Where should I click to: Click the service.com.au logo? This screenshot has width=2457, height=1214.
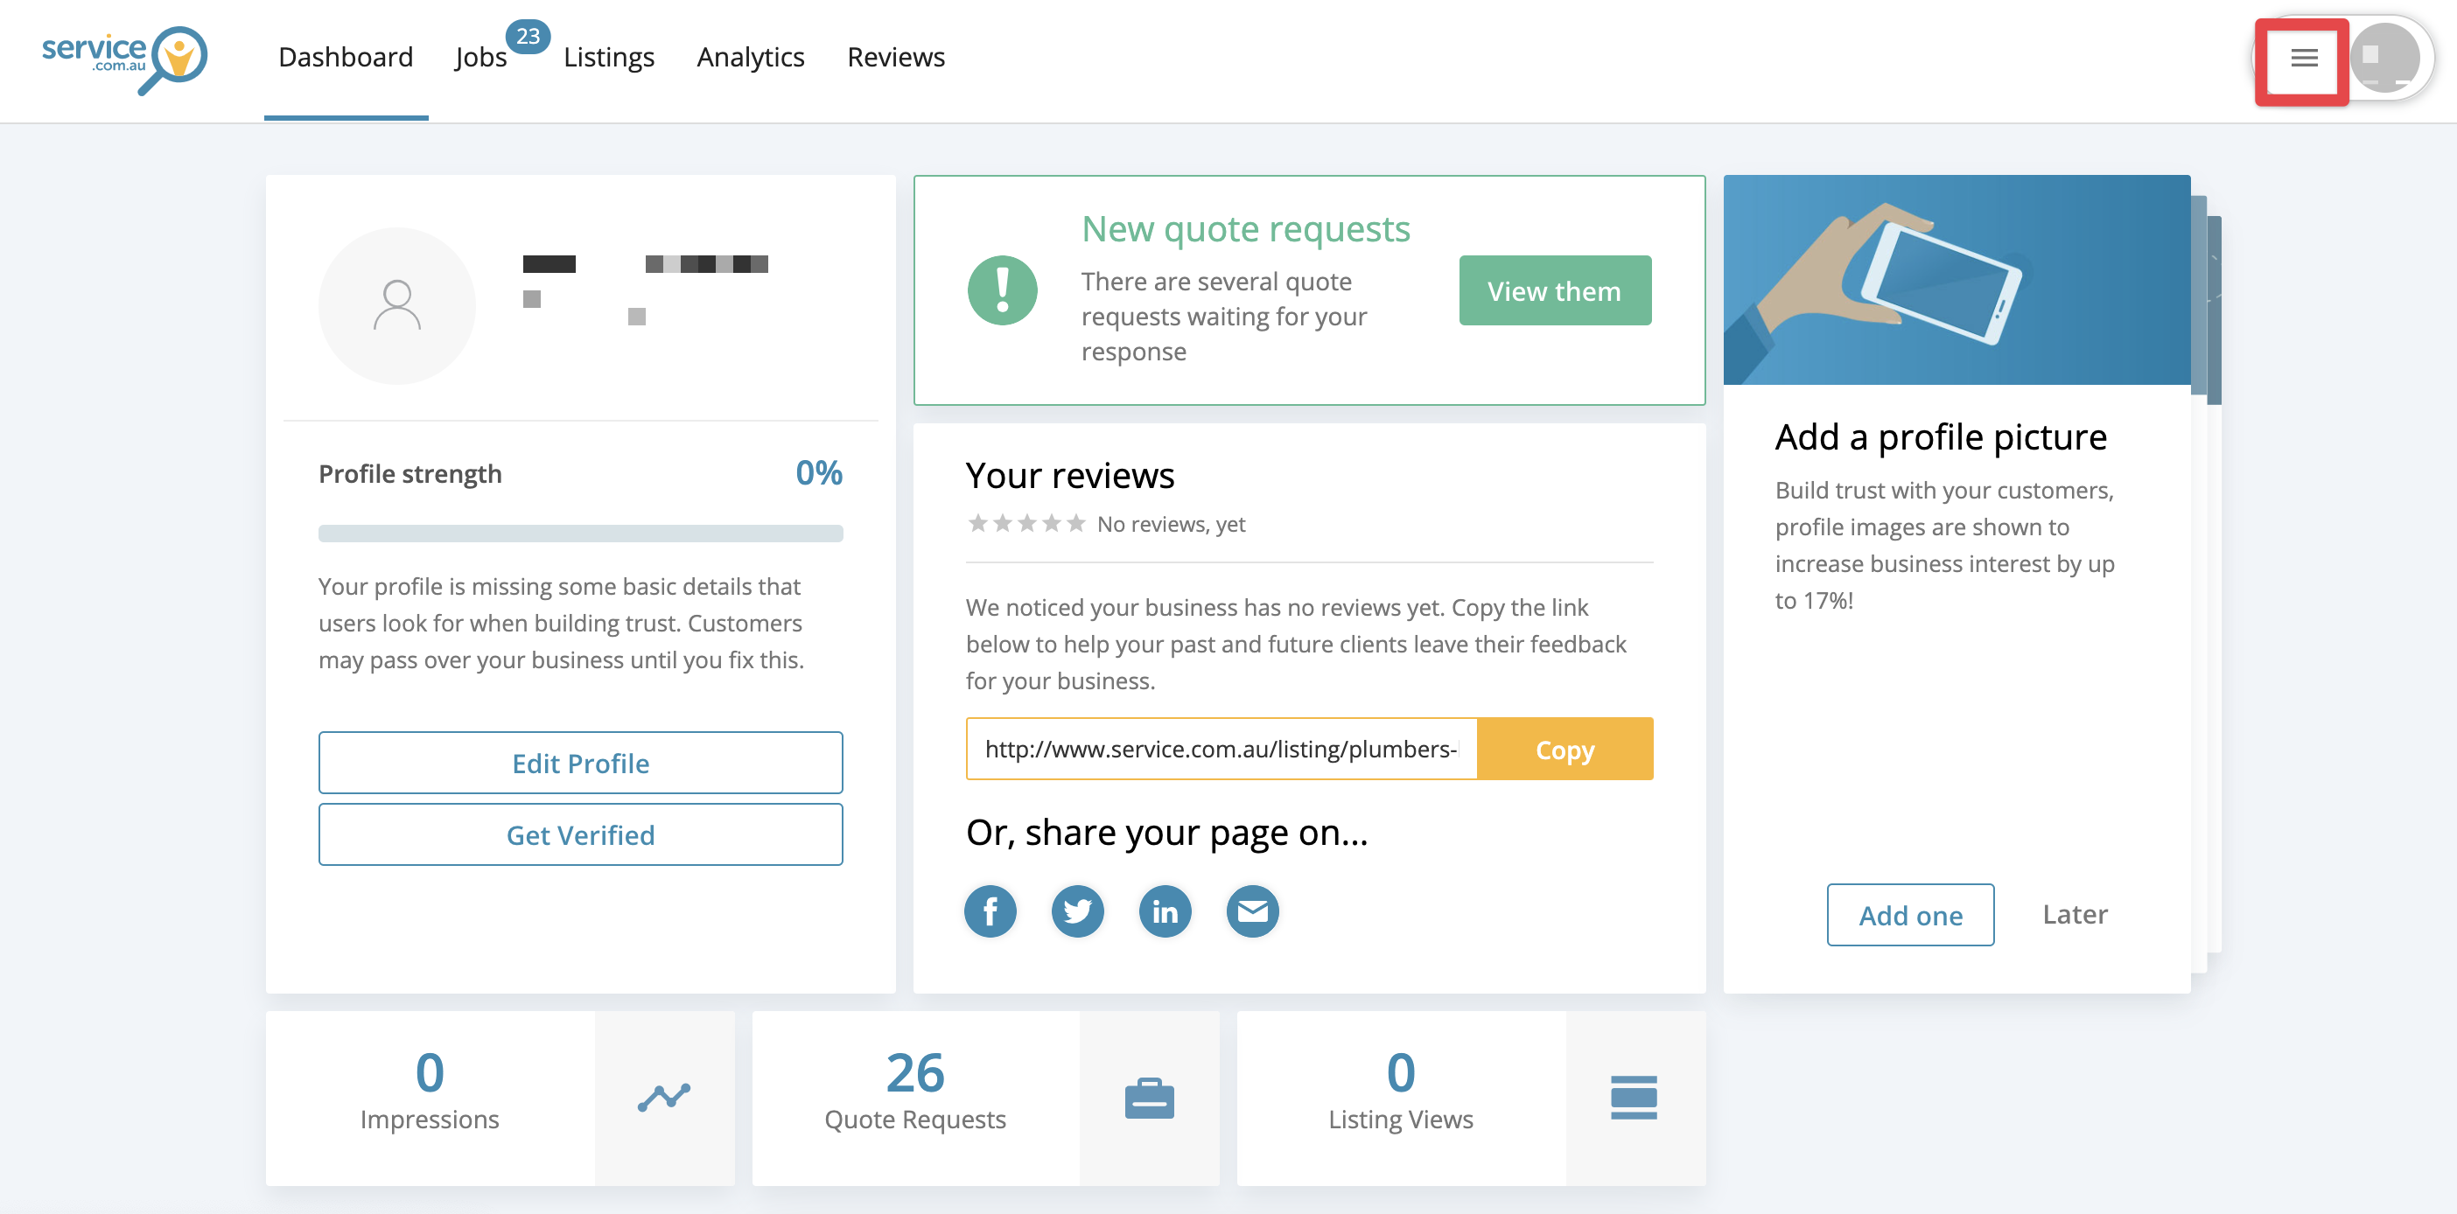click(x=125, y=59)
